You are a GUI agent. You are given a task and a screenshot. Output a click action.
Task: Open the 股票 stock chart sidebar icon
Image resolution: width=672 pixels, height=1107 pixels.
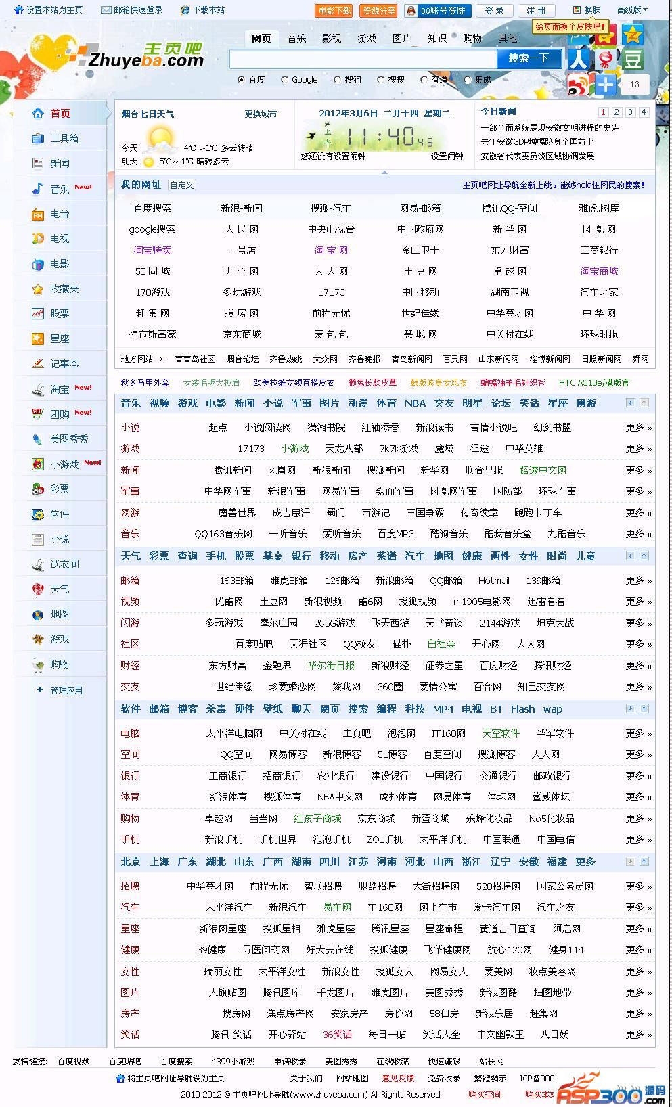click(x=38, y=313)
